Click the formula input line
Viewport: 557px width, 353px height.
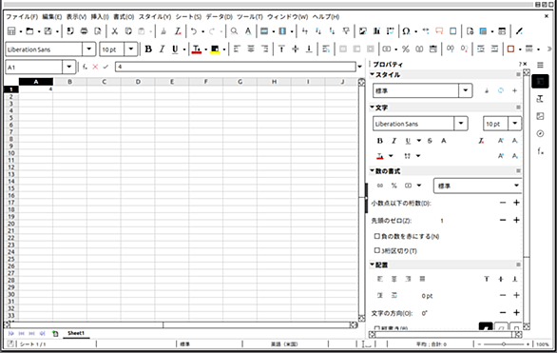coord(236,67)
